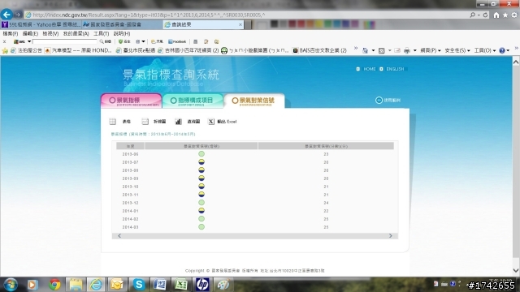
Task: Switch to the 591租屋網 Yahoo browser tab
Action: (41, 24)
